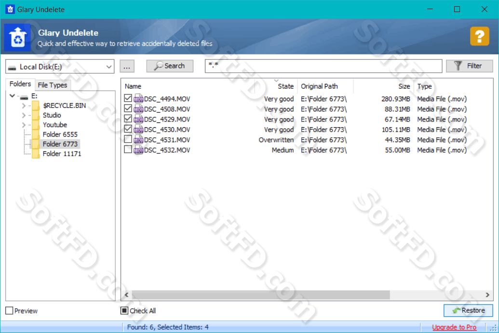The height and width of the screenshot is (333, 499).
Task: Check the DSC_4532.MOV checkbox
Action: point(128,149)
